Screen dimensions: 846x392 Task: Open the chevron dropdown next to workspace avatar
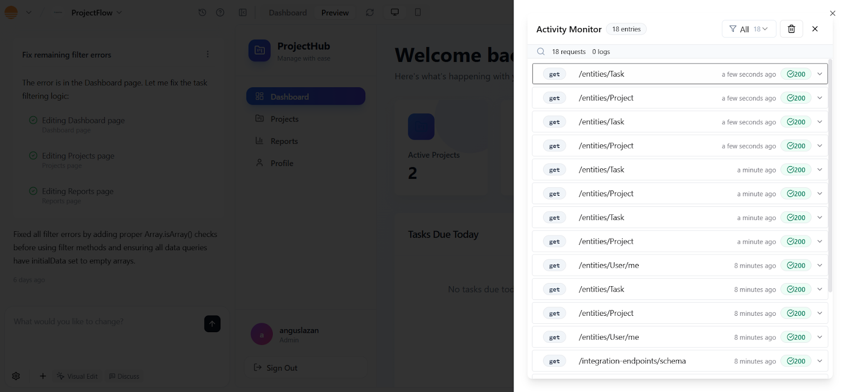point(29,12)
